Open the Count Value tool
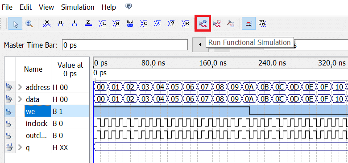This screenshot has width=348, height=163. pyautogui.click(x=144, y=24)
